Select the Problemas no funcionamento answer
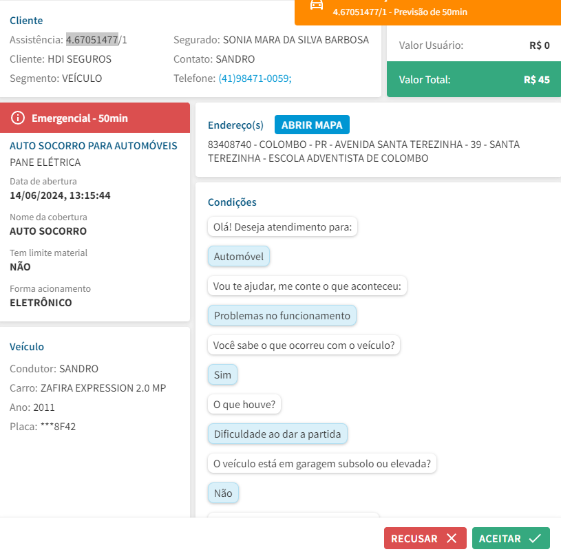This screenshot has width=561, height=554. (x=282, y=316)
